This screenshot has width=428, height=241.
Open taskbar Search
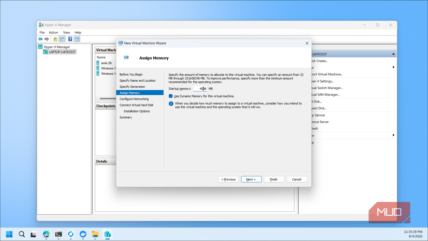coord(22,234)
